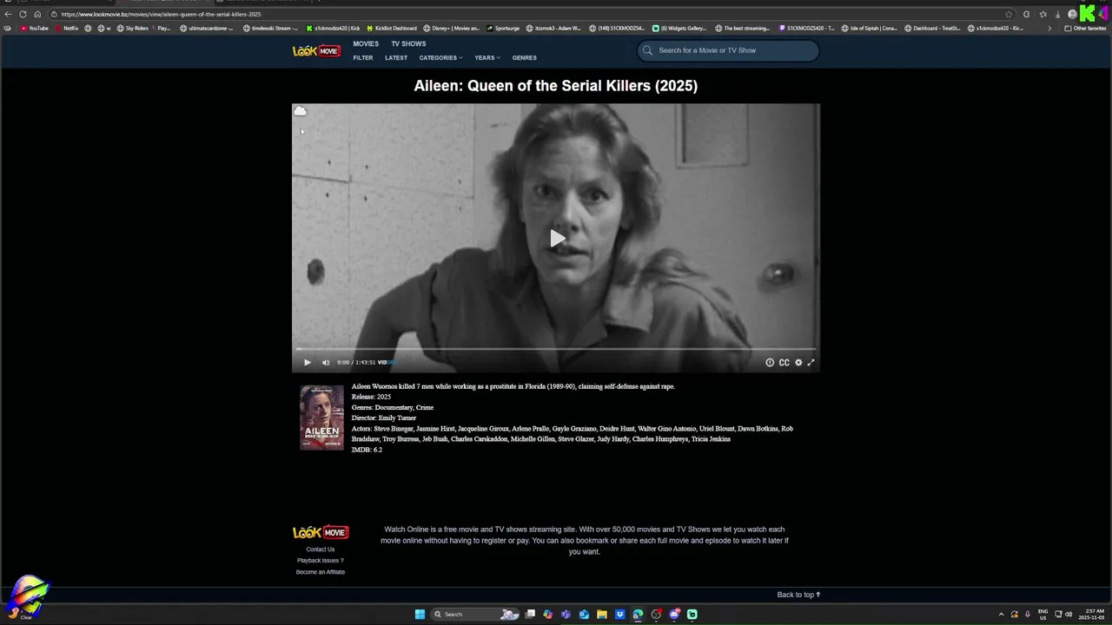Open the TV SHOWS menu item
Screen dimensions: 1112x625
pyautogui.click(x=408, y=43)
